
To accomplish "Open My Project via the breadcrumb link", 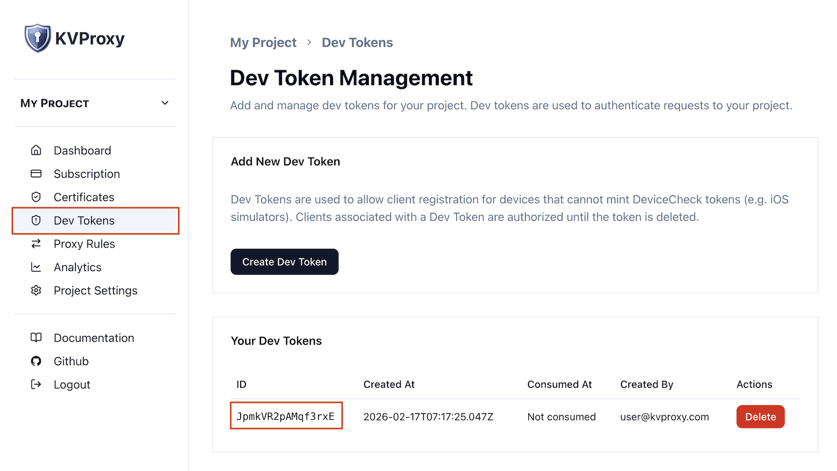I will tap(263, 42).
